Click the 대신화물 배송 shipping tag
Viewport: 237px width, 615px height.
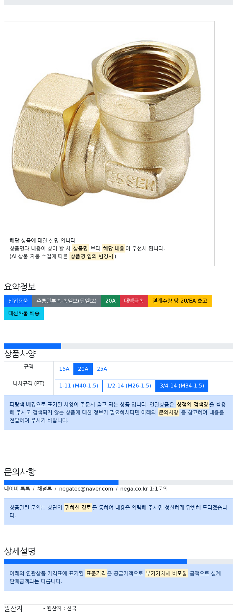[x=24, y=313]
